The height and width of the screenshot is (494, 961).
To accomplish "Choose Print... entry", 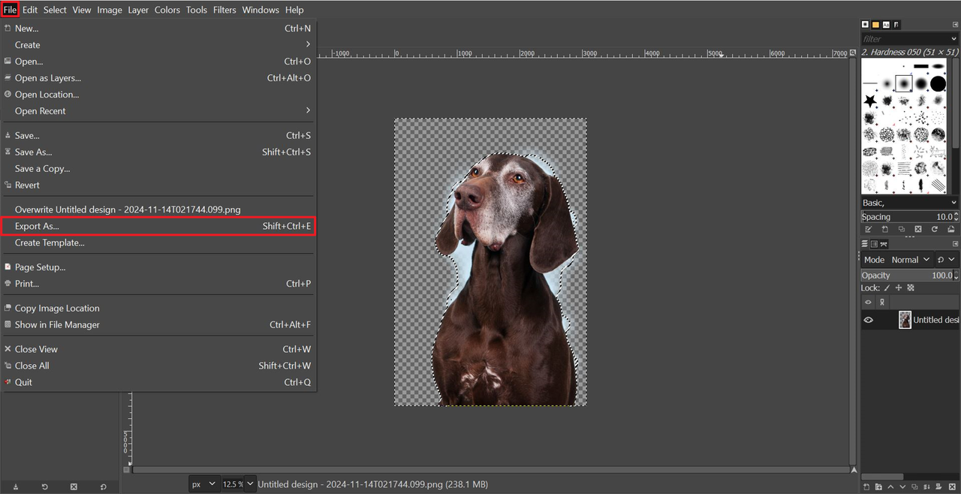I will click(158, 284).
